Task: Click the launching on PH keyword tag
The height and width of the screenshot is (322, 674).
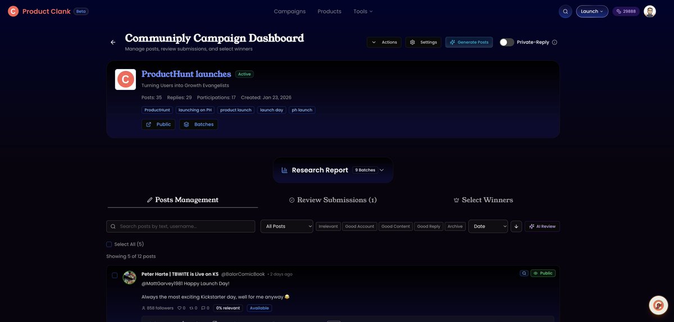Action: click(195, 110)
